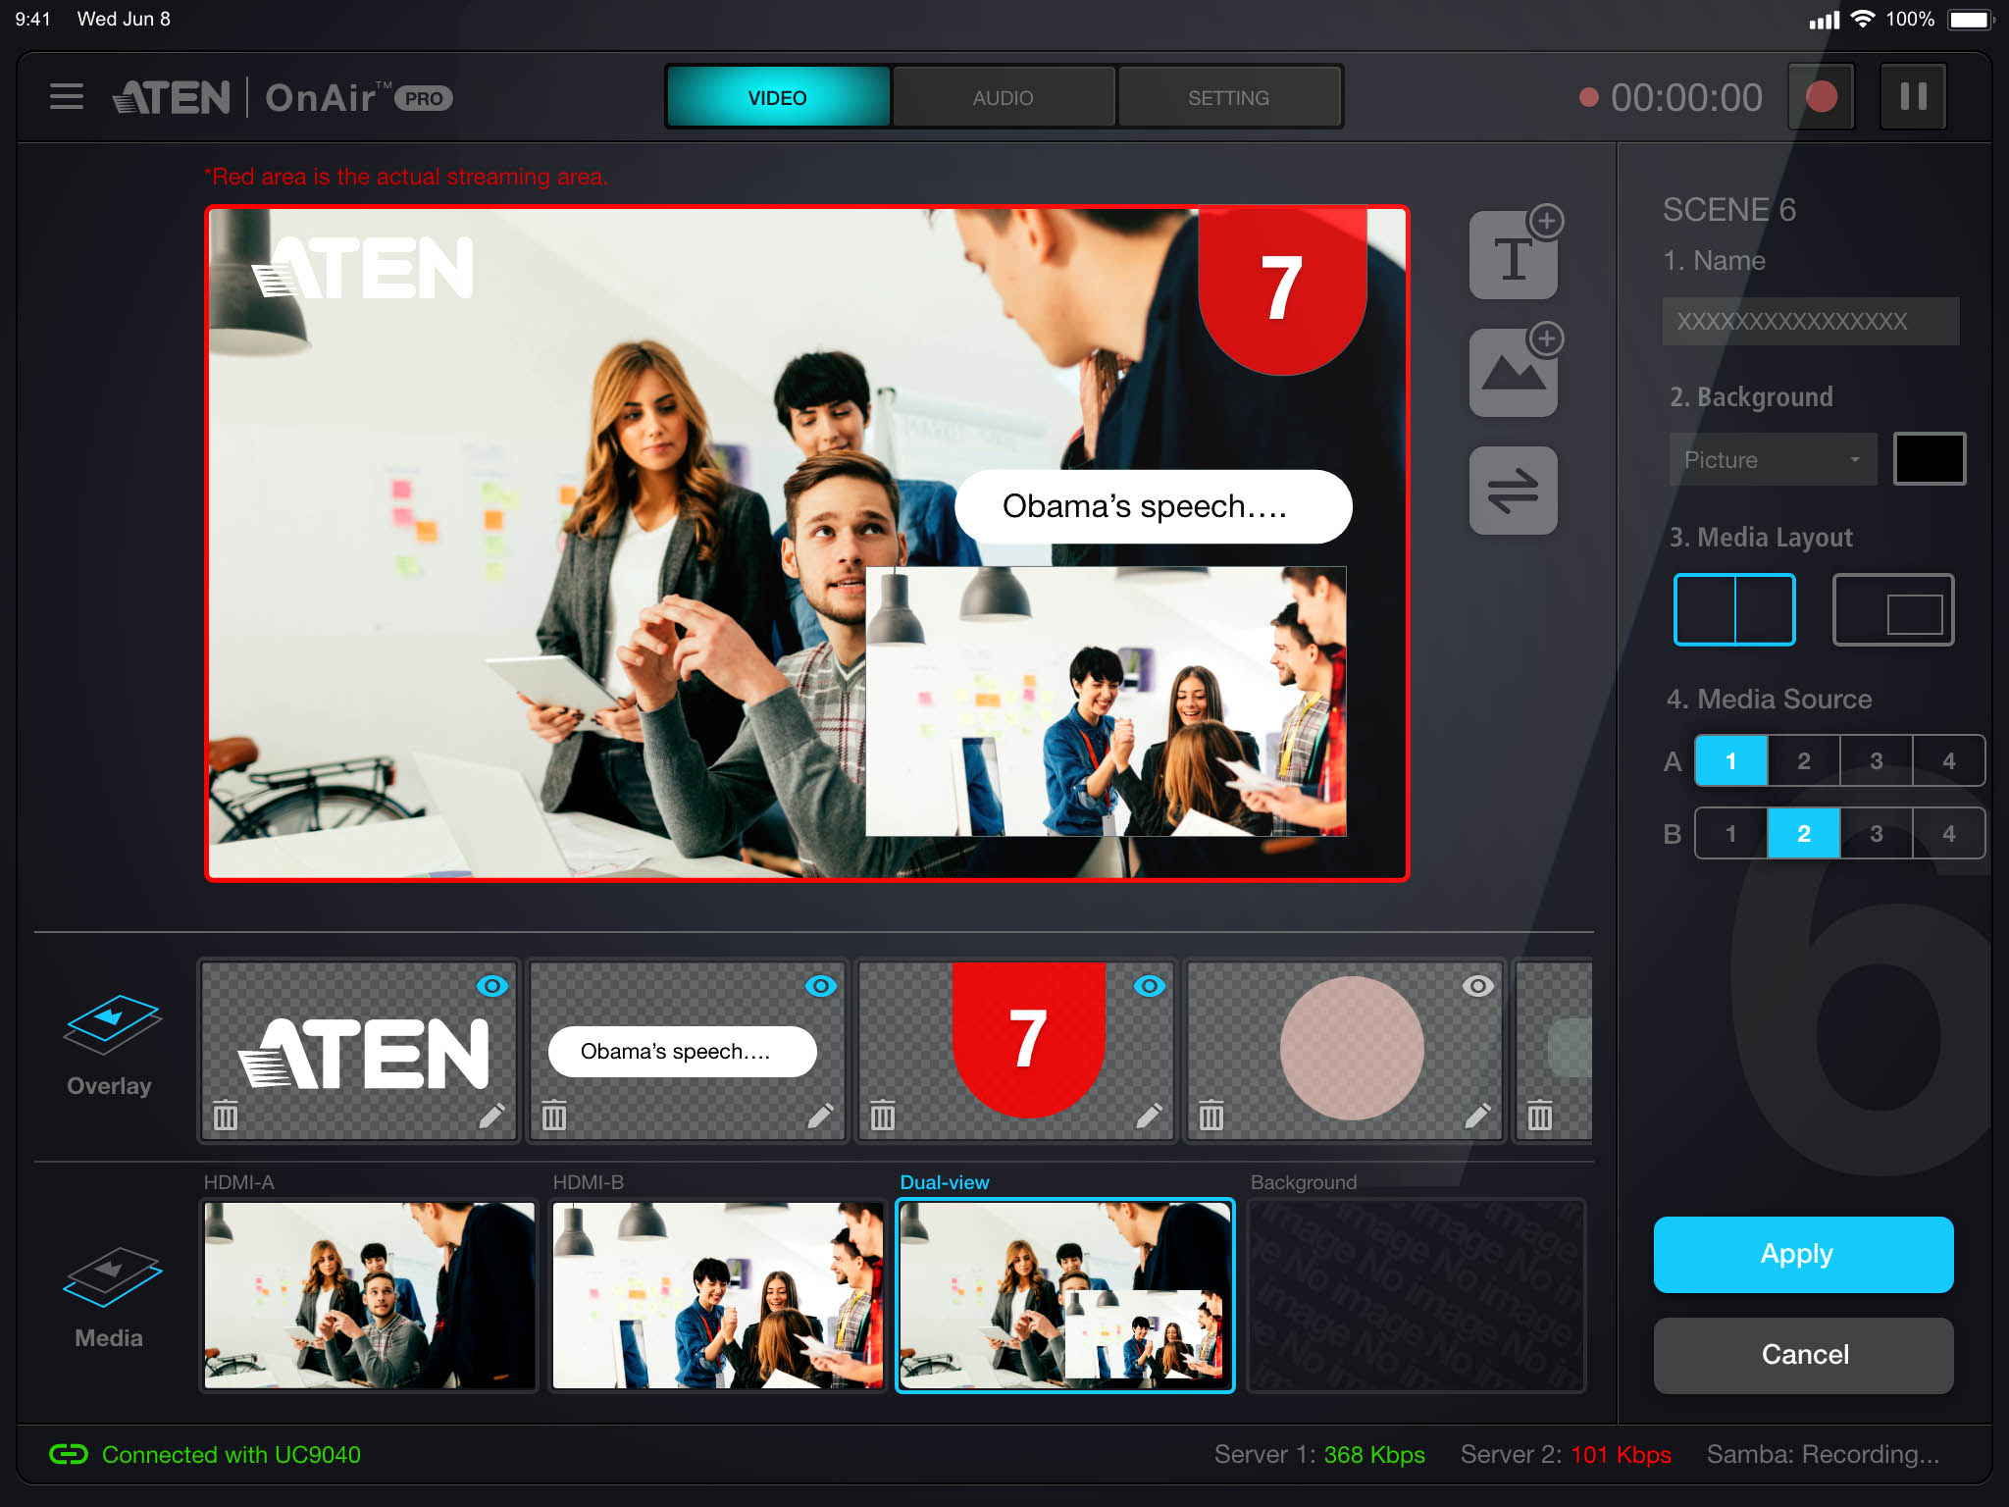Edit the Obama's speech overlay
Image resolution: width=2009 pixels, height=1507 pixels.
(x=820, y=1116)
